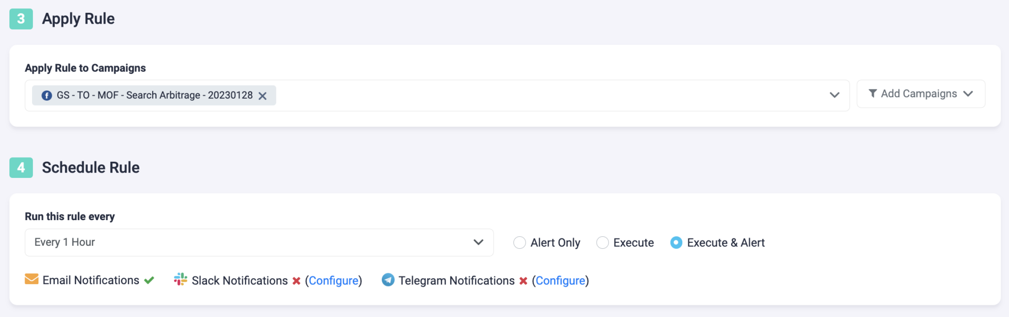This screenshot has height=317, width=1009.
Task: Select the Execute & Alert option
Action: (x=676, y=242)
